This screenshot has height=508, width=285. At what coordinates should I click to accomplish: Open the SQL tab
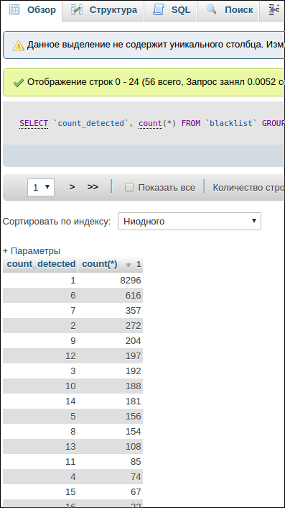[171, 10]
